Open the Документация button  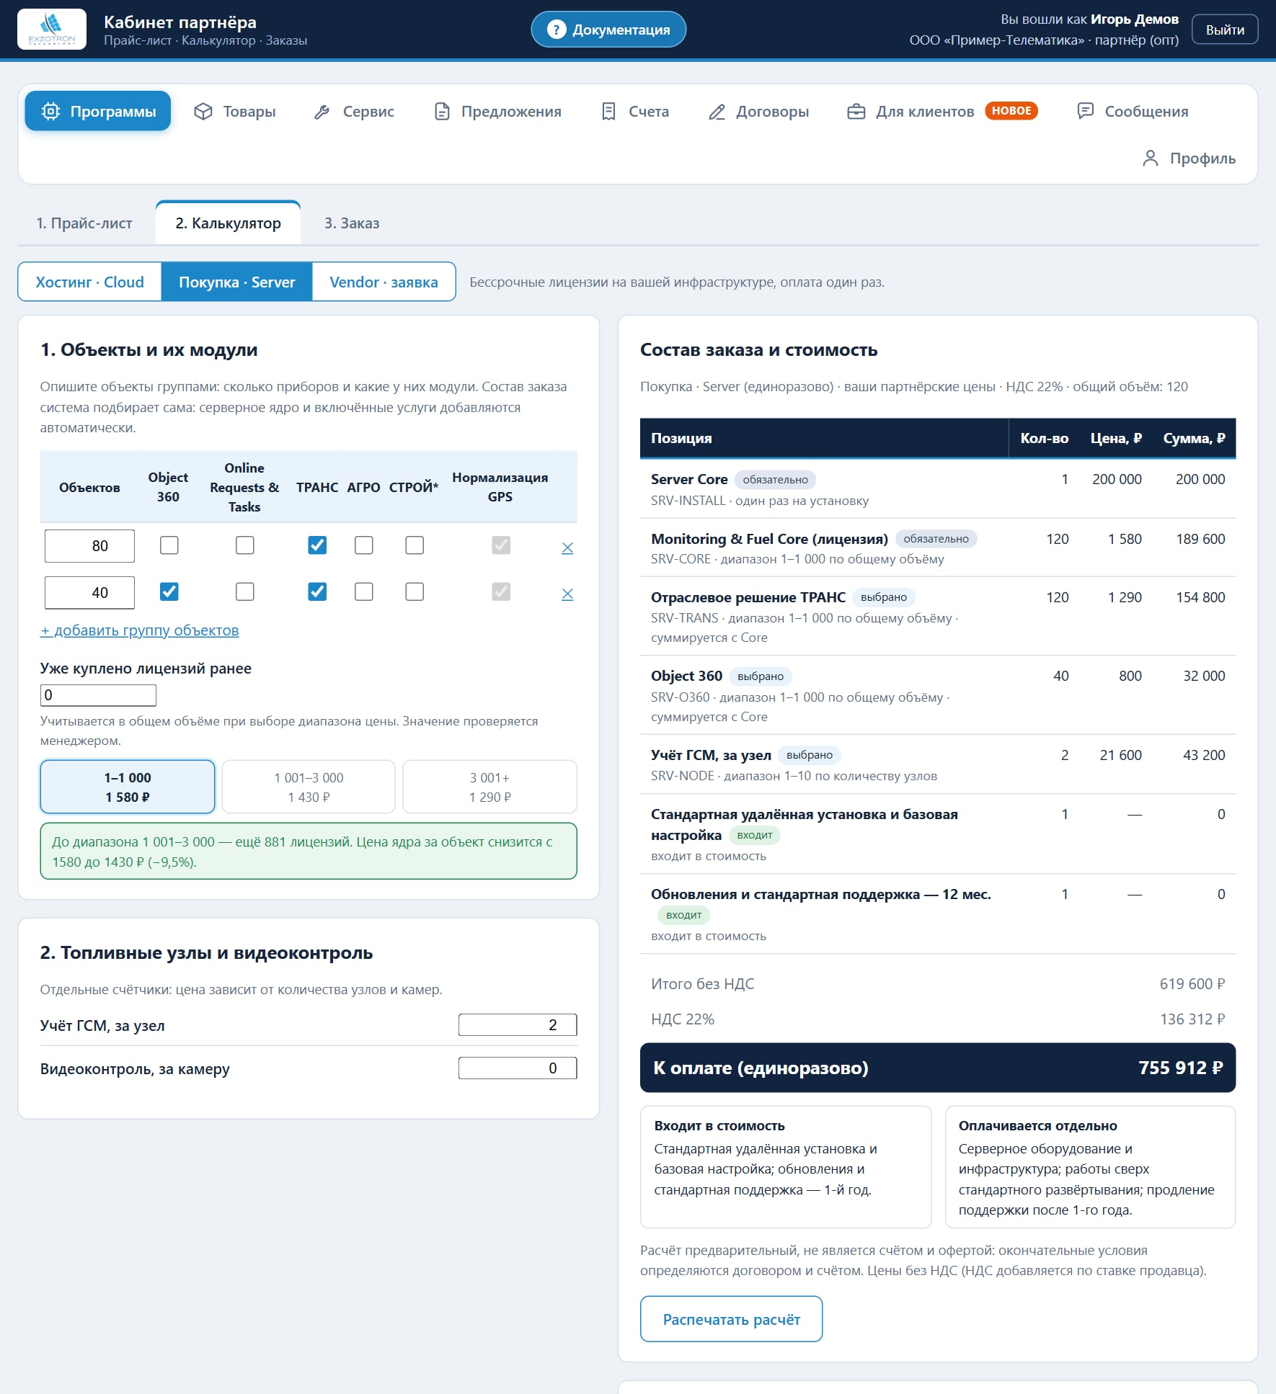pyautogui.click(x=608, y=30)
